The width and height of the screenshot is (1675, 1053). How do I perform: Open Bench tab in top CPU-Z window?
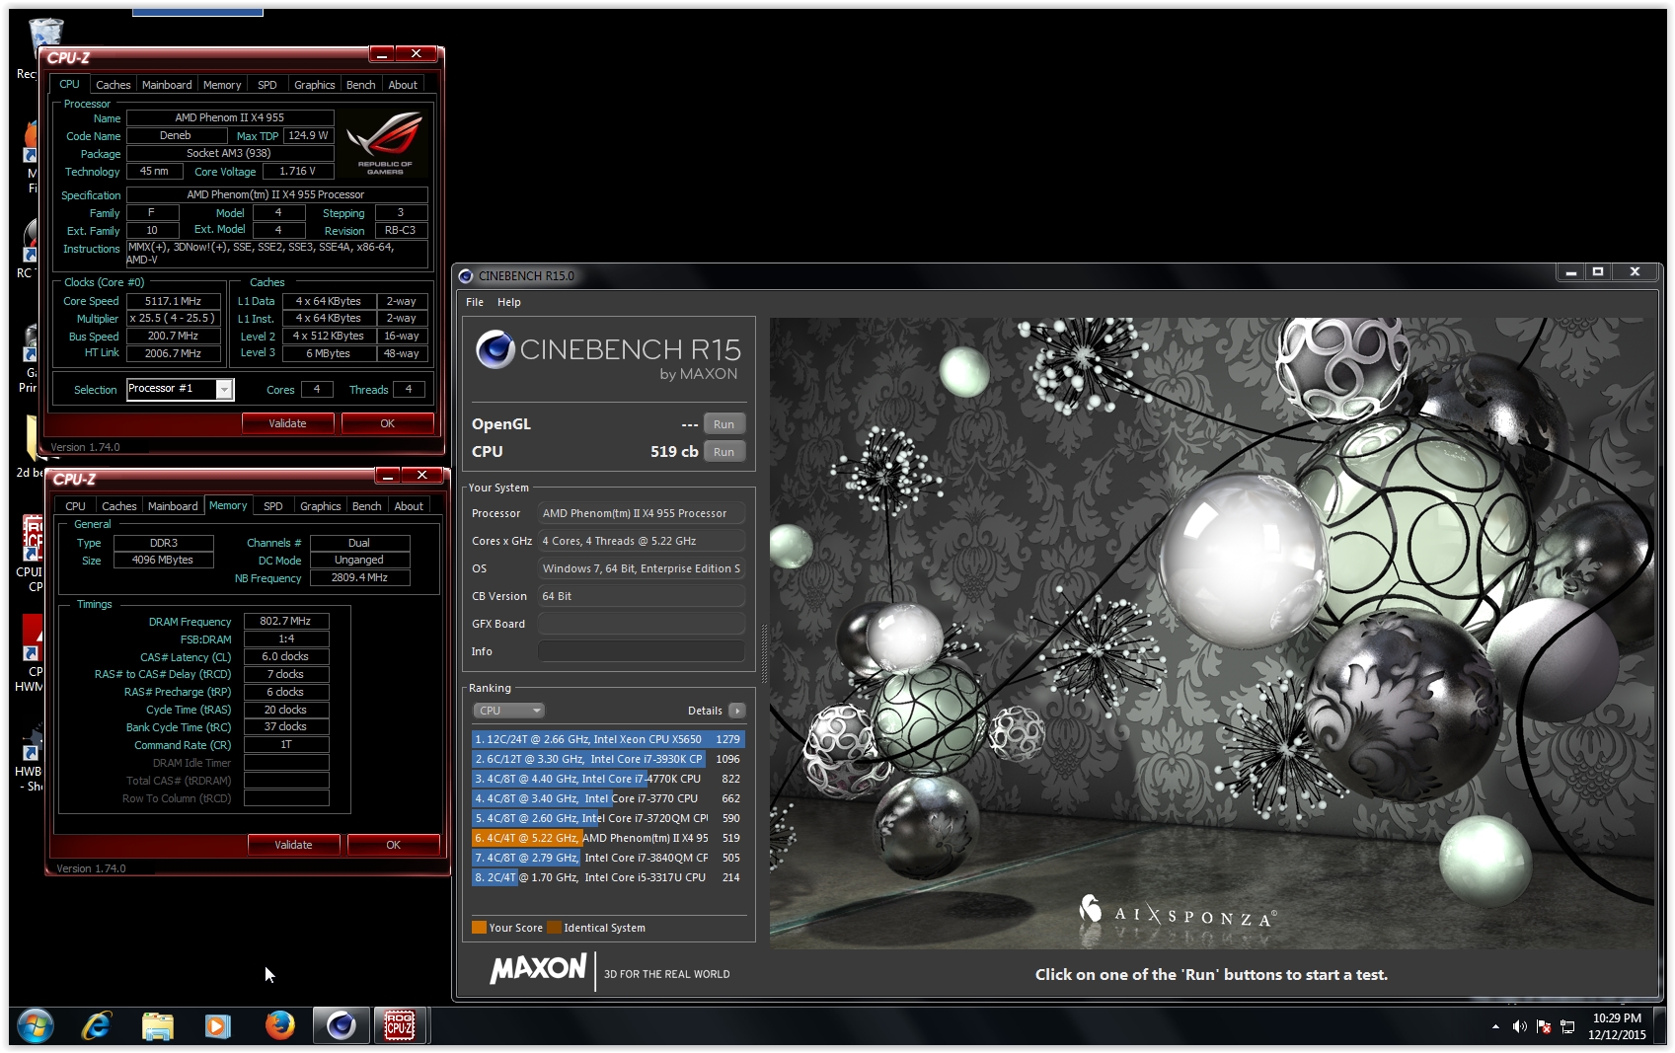click(361, 85)
